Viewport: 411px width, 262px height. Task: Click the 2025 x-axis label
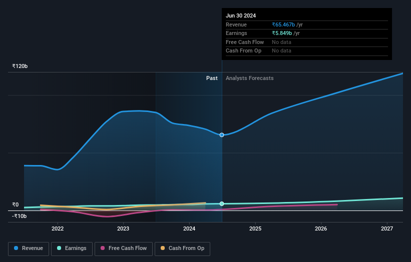point(255,228)
